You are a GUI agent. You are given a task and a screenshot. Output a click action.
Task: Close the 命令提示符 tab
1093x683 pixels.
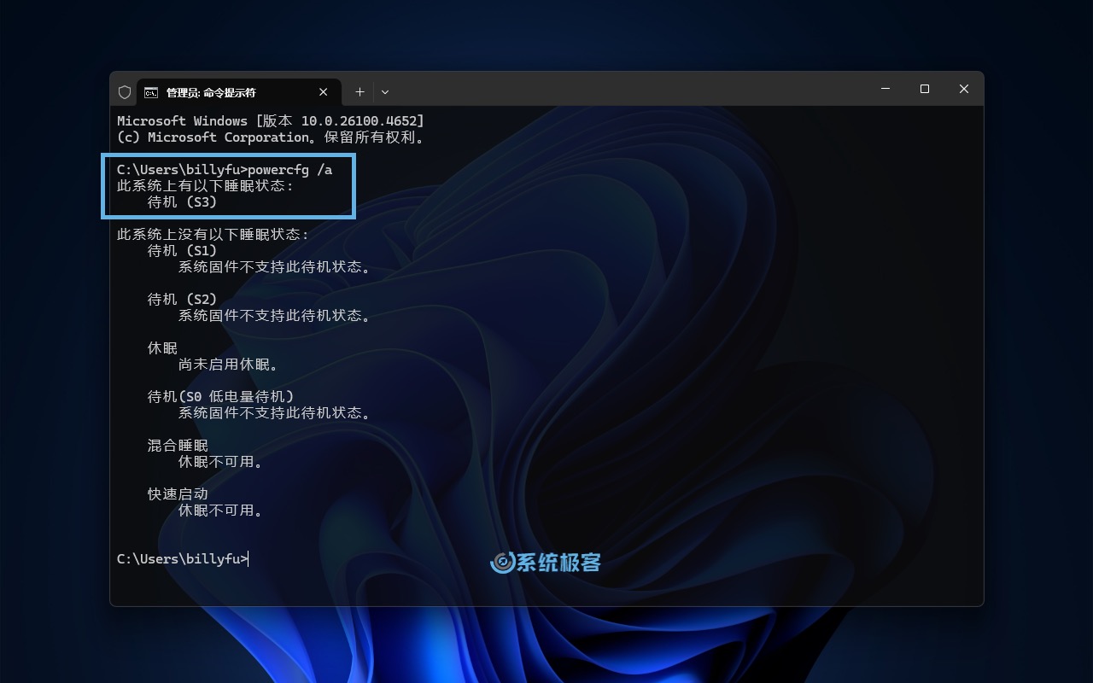324,92
